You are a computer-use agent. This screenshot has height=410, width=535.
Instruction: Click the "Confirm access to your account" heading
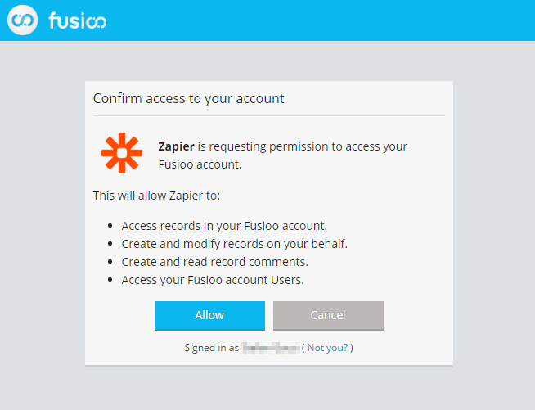pos(189,99)
